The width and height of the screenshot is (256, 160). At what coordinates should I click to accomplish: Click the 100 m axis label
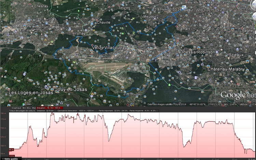(3, 146)
